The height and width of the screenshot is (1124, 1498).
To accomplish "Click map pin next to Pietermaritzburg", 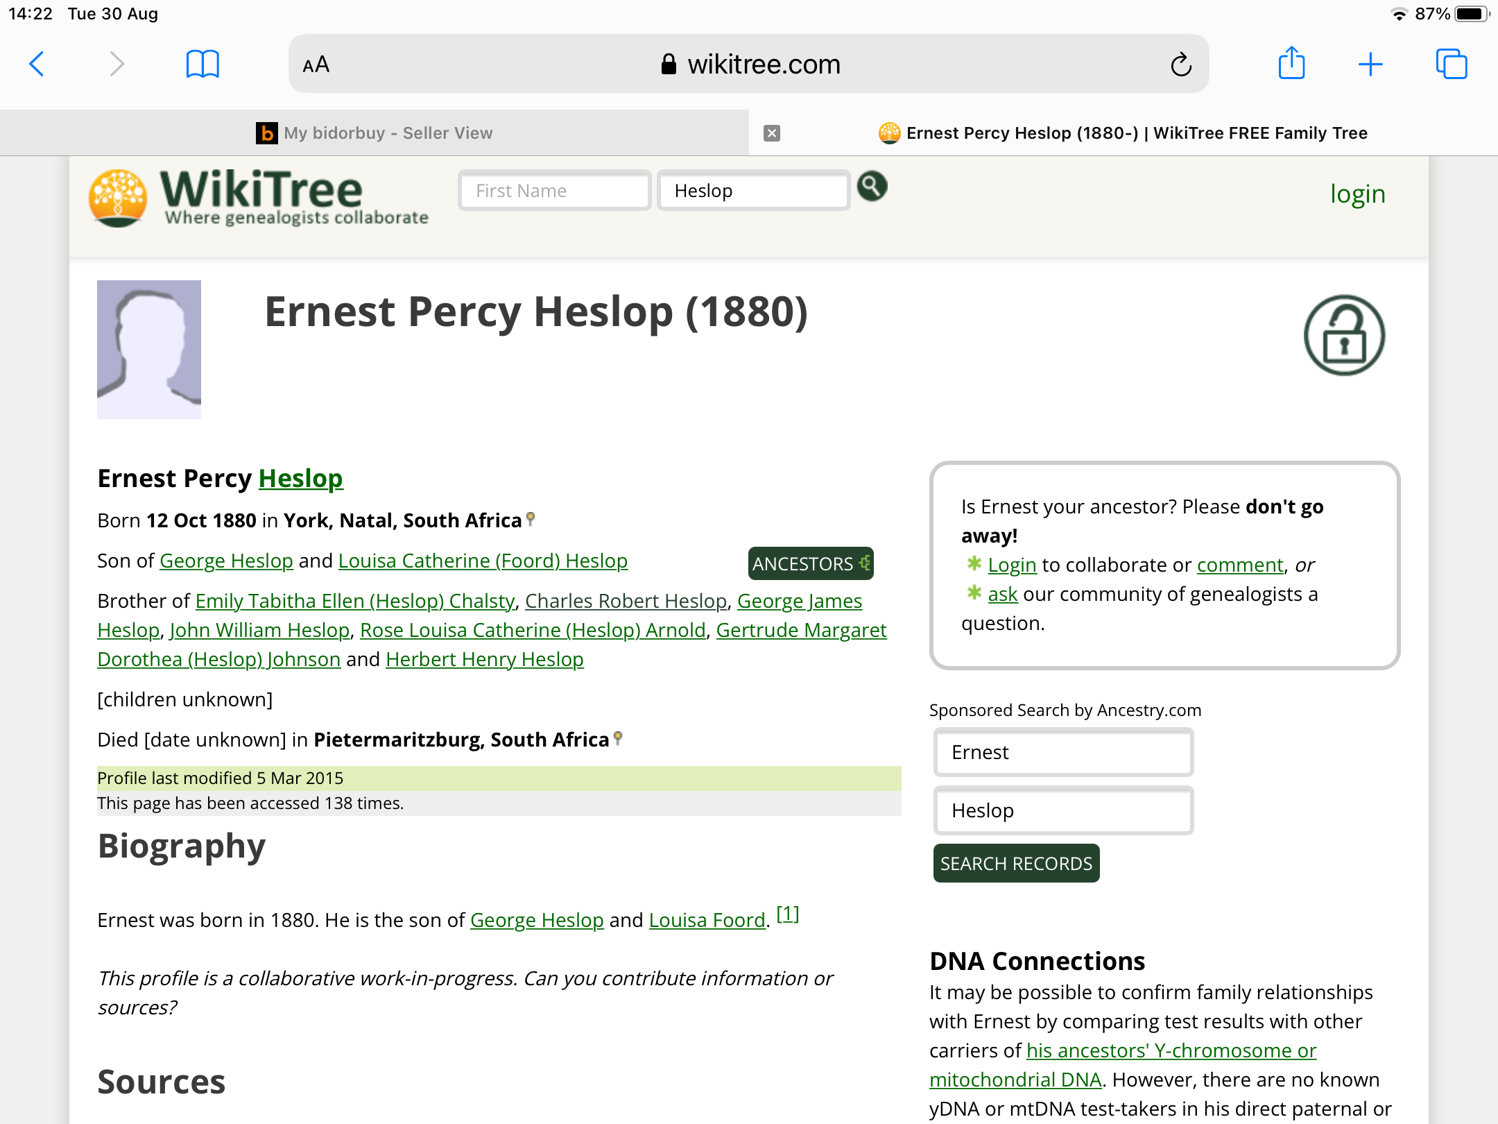I will click(619, 738).
